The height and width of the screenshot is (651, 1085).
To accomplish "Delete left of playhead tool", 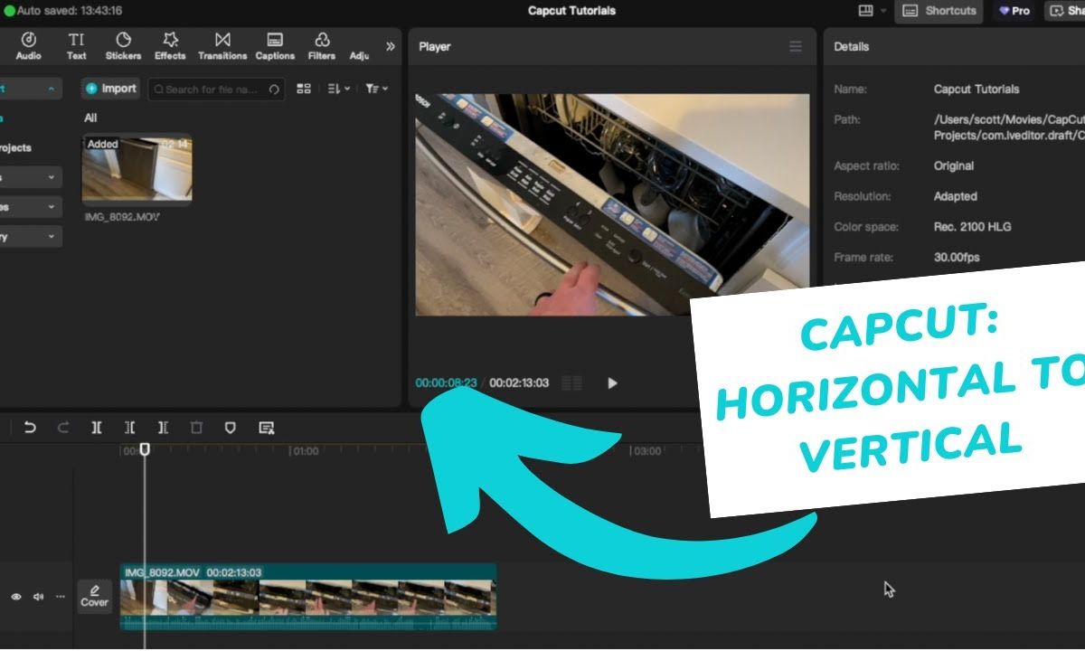I will (130, 428).
